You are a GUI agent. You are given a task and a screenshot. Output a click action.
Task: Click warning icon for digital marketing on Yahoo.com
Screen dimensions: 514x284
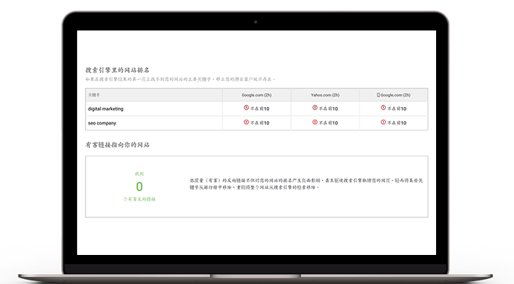[314, 108]
